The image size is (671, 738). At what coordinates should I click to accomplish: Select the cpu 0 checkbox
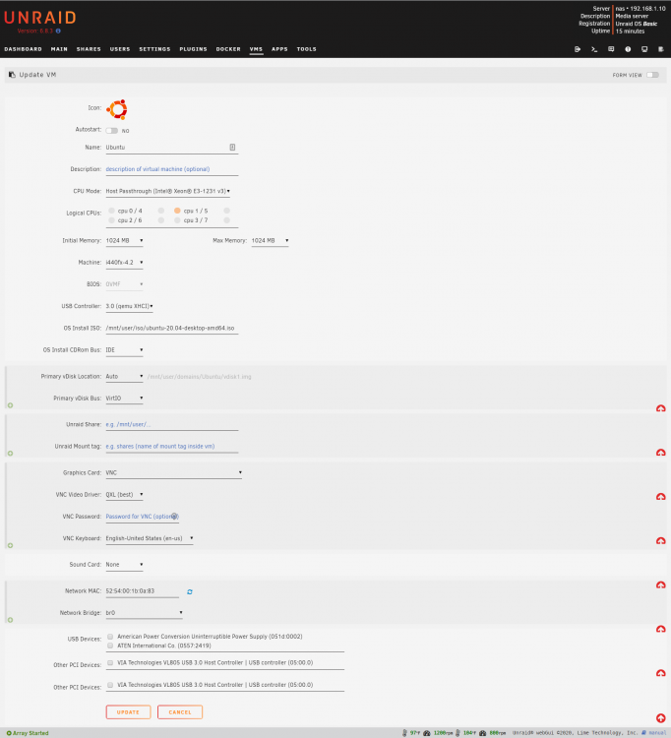click(x=111, y=211)
